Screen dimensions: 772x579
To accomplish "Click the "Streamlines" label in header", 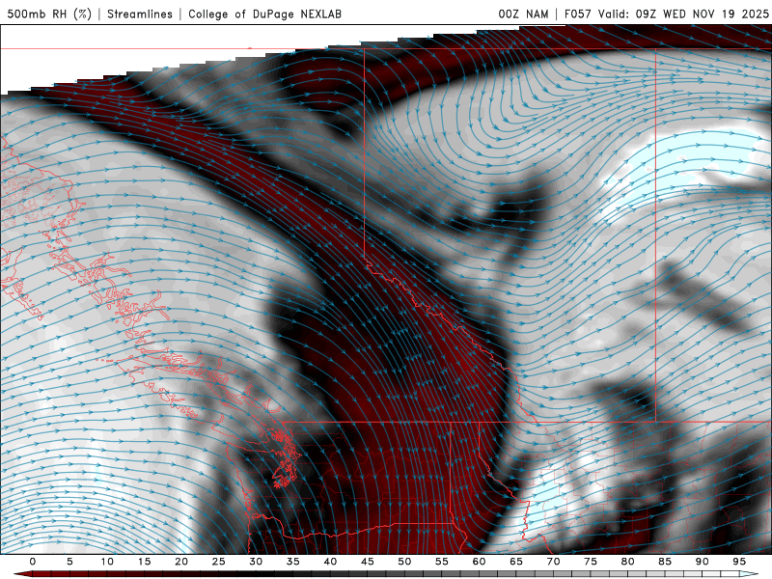I will click(140, 14).
